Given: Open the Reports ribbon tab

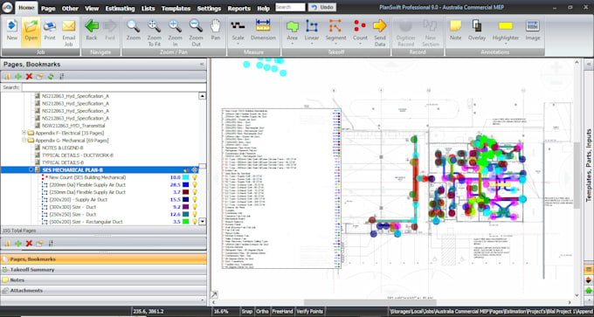Looking at the screenshot, I should tap(239, 9).
